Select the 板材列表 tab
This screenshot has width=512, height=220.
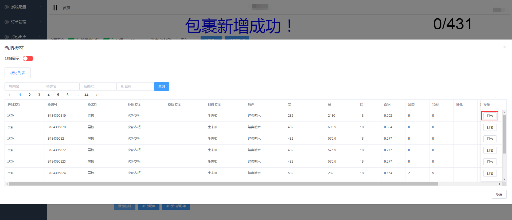point(18,73)
